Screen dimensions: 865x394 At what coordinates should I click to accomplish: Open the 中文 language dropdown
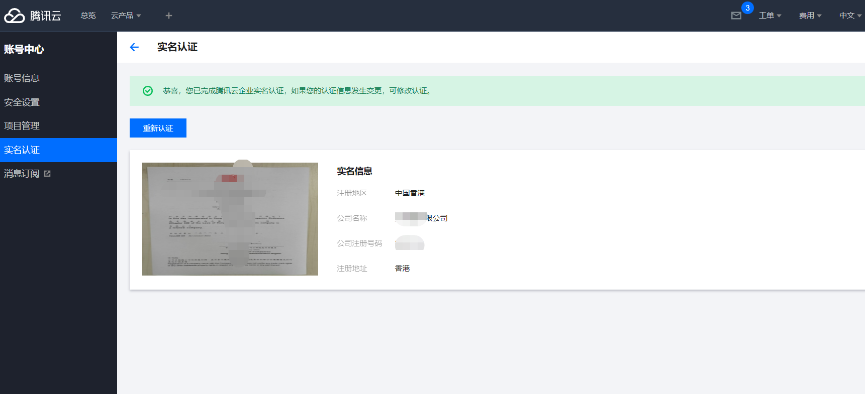(850, 16)
